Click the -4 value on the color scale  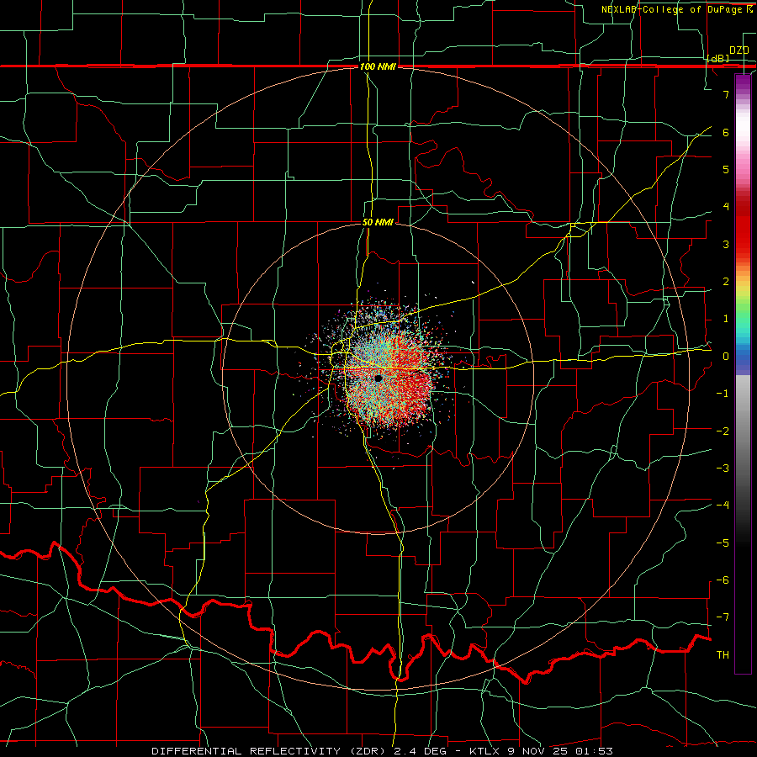723,505
